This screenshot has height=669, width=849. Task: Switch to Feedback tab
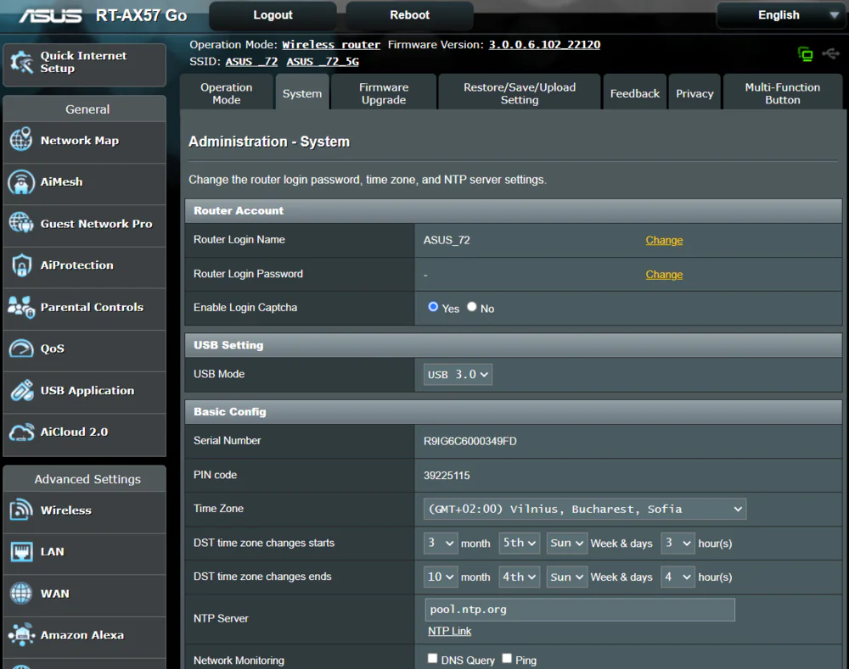635,93
